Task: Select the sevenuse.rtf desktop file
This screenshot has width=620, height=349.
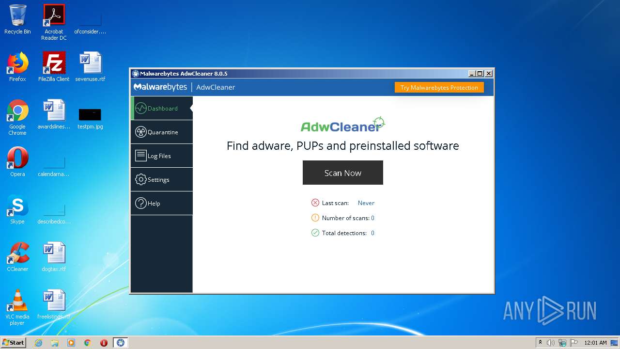Action: 90,66
